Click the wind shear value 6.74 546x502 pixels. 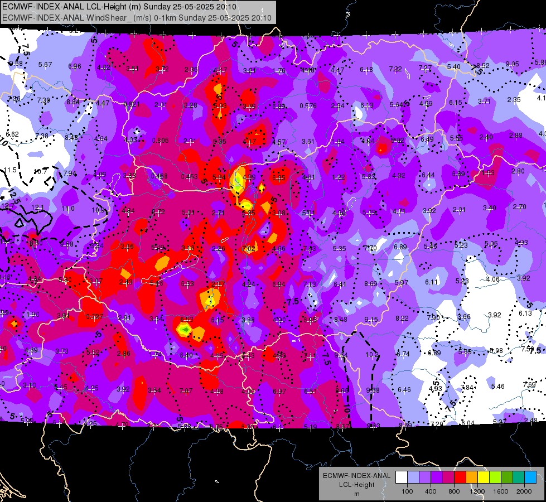click(x=403, y=354)
